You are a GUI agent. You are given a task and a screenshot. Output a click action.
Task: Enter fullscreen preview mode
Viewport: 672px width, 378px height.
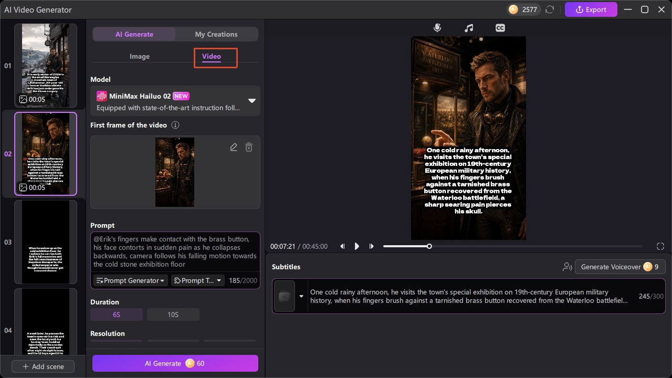click(660, 246)
